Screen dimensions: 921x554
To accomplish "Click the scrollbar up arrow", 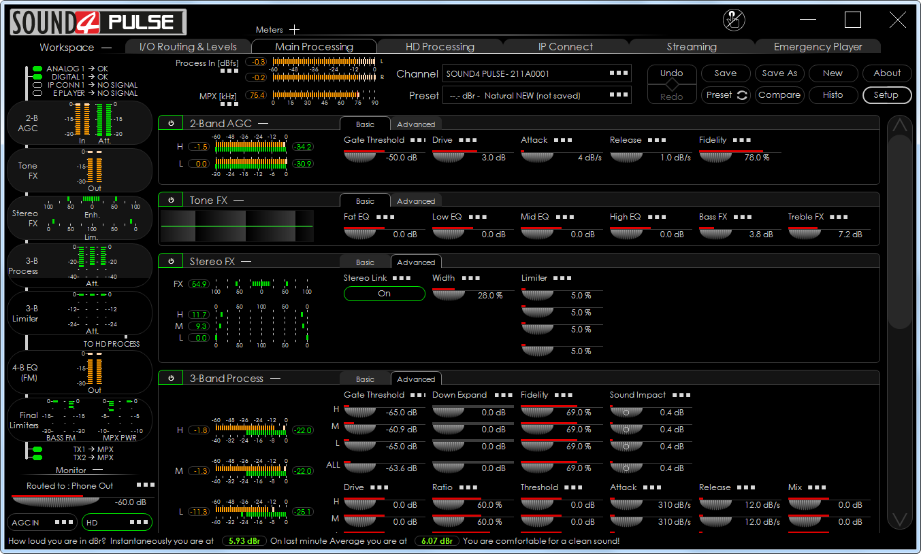I will click(x=900, y=126).
